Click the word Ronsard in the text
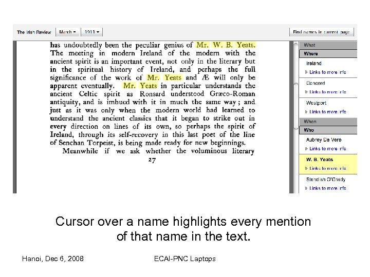The image size is (370, 277). (152, 94)
